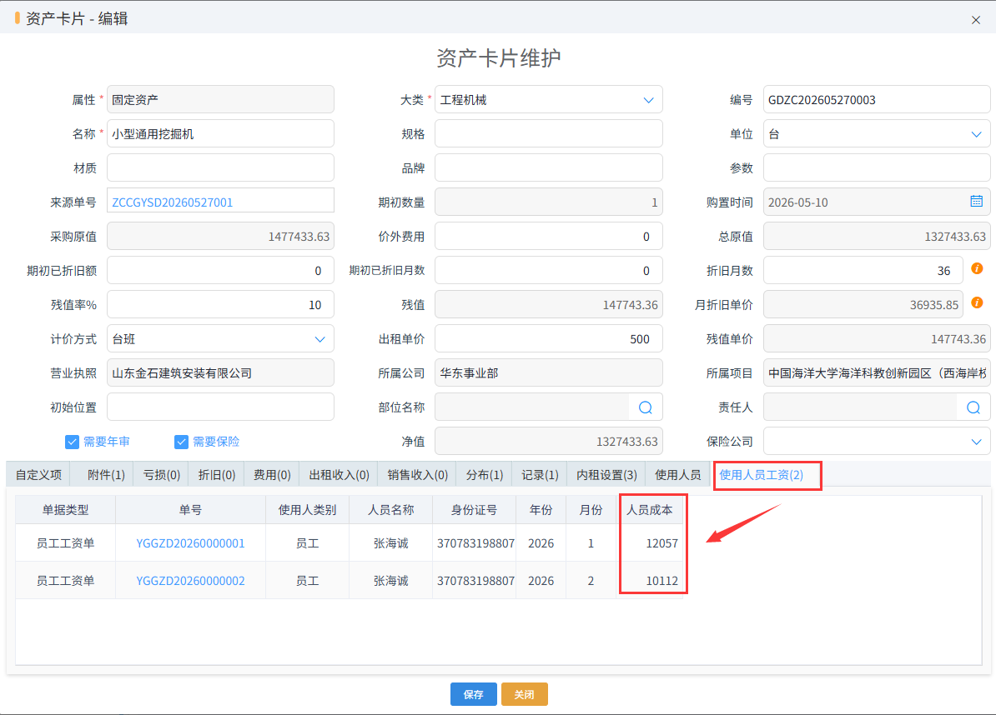Open source order link ZCCGYSD20260527001
The height and width of the screenshot is (715, 996).
[x=172, y=202]
